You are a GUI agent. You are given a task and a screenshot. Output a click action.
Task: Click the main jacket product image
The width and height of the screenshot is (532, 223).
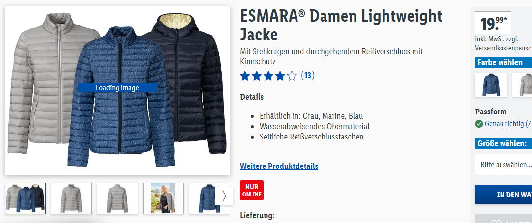pos(118,91)
